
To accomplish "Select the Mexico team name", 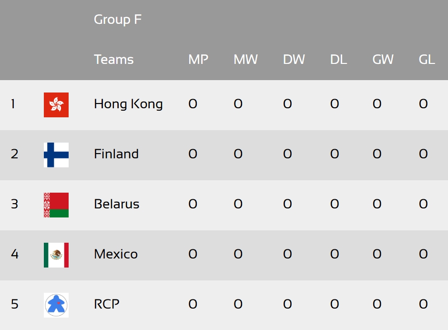I will pyautogui.click(x=116, y=254).
